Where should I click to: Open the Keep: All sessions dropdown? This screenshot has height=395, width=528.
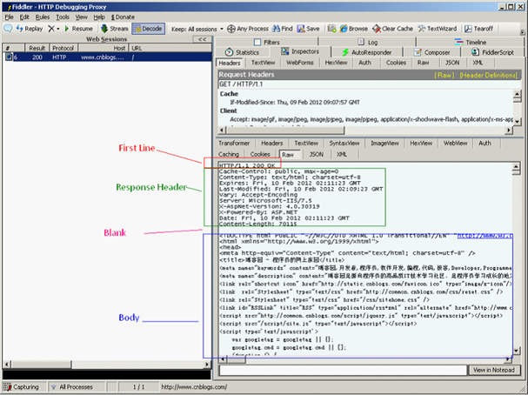point(197,29)
